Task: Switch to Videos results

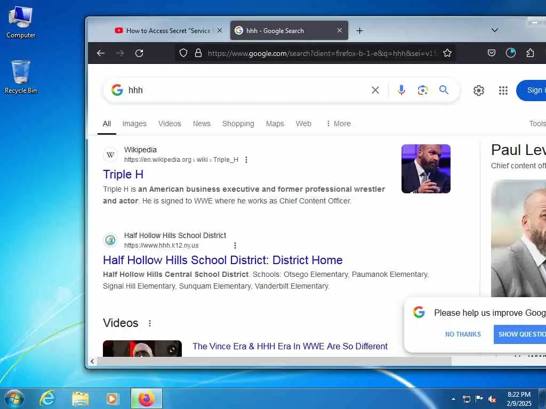Action: click(170, 124)
